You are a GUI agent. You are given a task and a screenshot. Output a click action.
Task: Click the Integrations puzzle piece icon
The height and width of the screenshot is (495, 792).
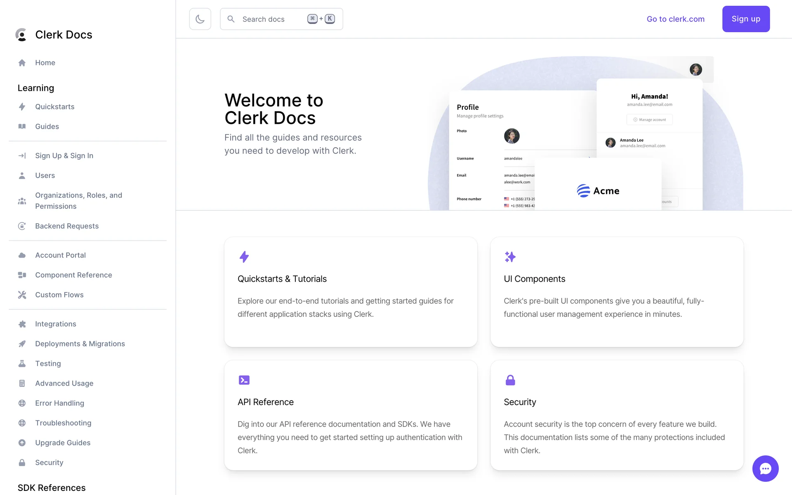point(22,324)
